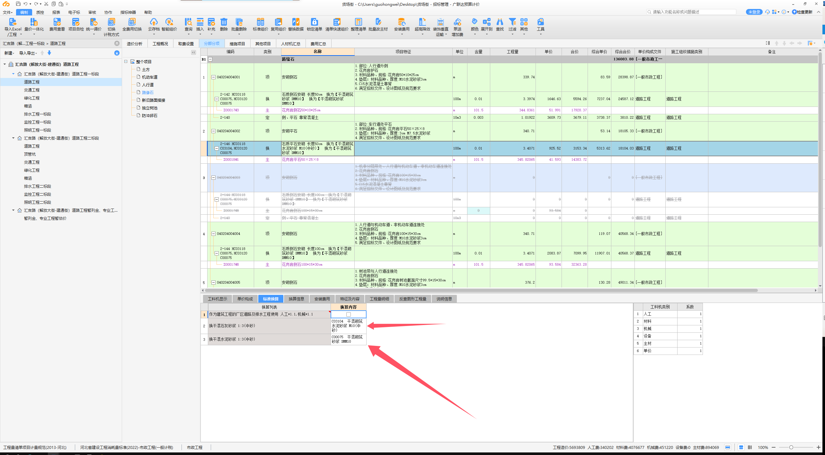
Task: Open the 报表 menu
Action: pos(56,12)
